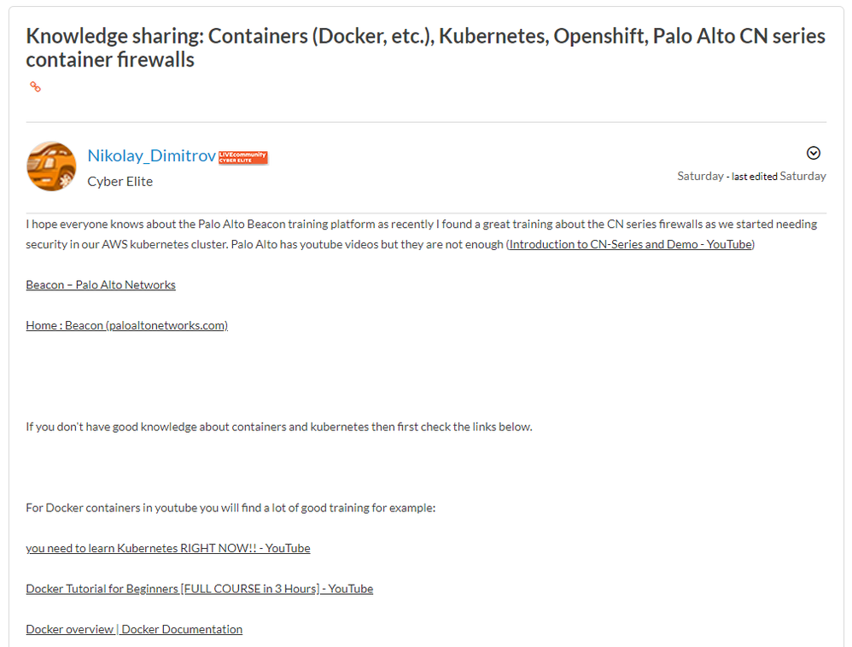Click the Saturday date after 'last edited'

click(802, 176)
